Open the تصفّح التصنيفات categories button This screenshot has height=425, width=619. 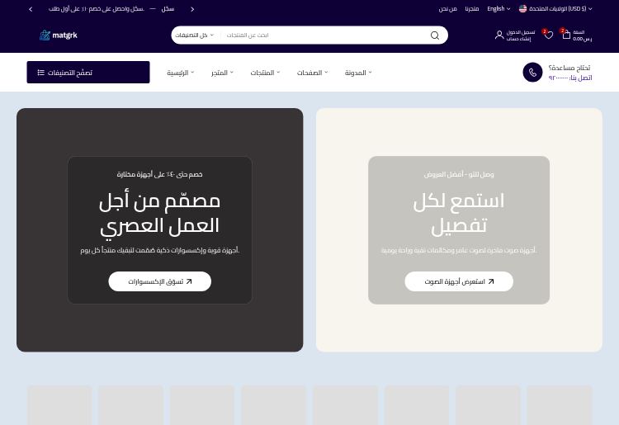(88, 73)
